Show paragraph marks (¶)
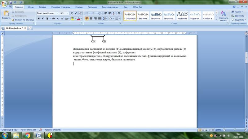248x139 pixels. coord(119,13)
